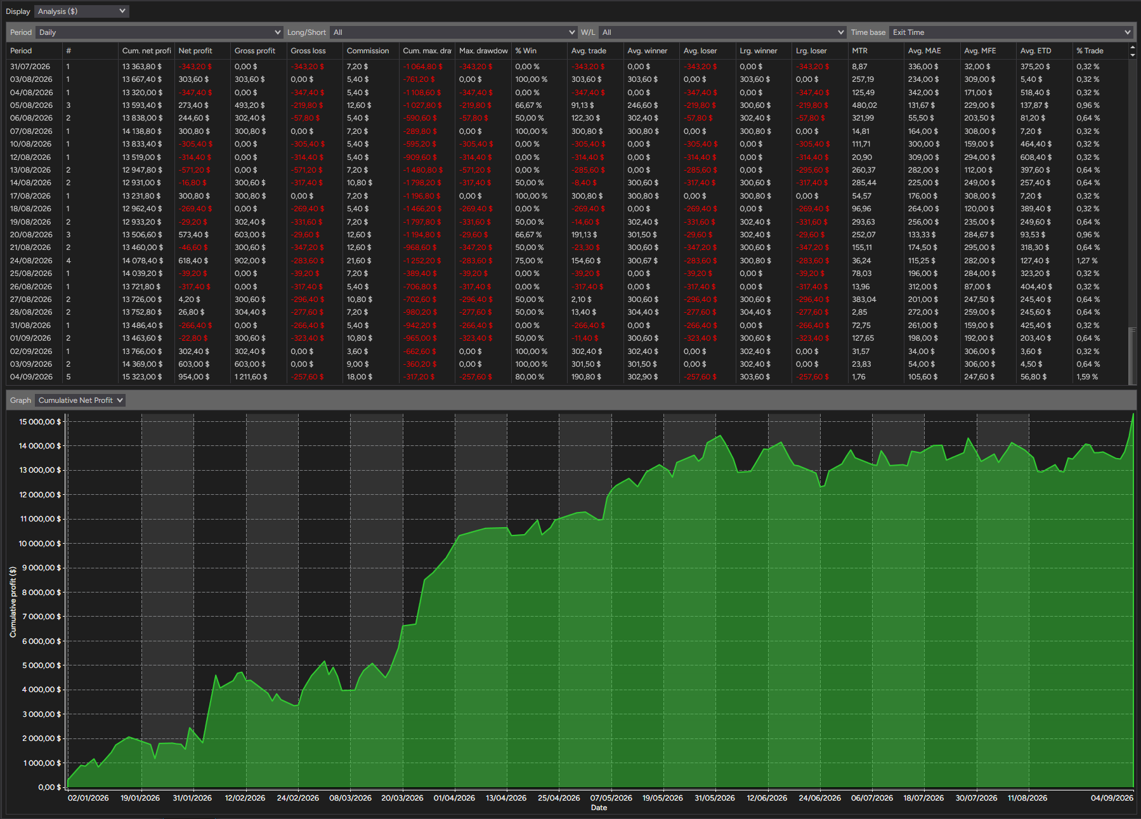Click cum. net profit value 12 931,00 $
This screenshot has height=819, width=1141.
pyautogui.click(x=141, y=183)
